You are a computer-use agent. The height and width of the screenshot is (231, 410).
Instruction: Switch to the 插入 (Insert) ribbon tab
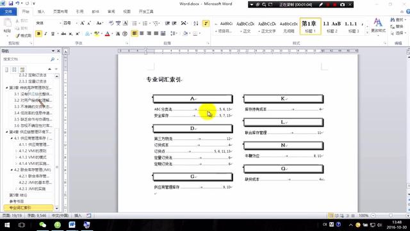41,12
